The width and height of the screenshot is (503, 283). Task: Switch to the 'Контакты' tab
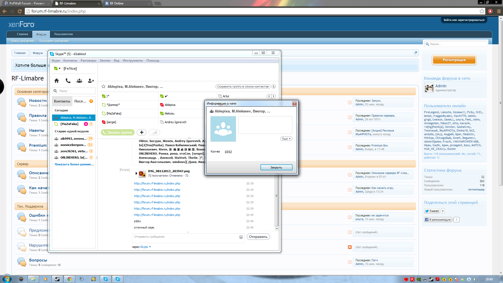(62, 101)
